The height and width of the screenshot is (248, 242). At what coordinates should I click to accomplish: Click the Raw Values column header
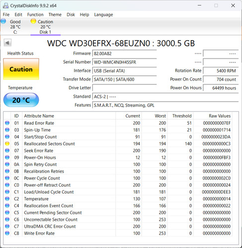(213, 116)
